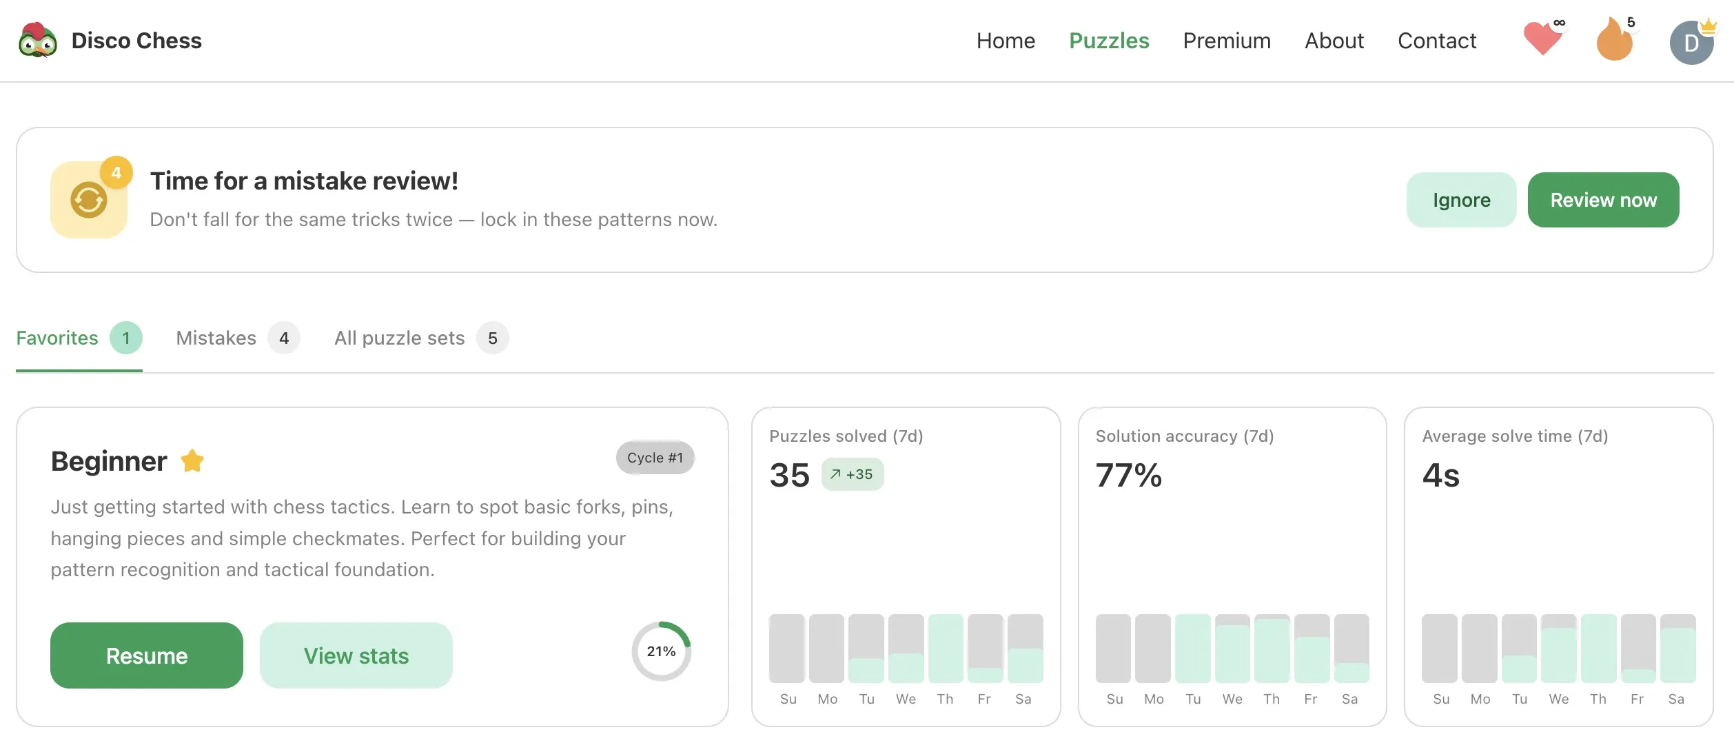Click the 21% progress ring
The image size is (1734, 743).
[661, 651]
